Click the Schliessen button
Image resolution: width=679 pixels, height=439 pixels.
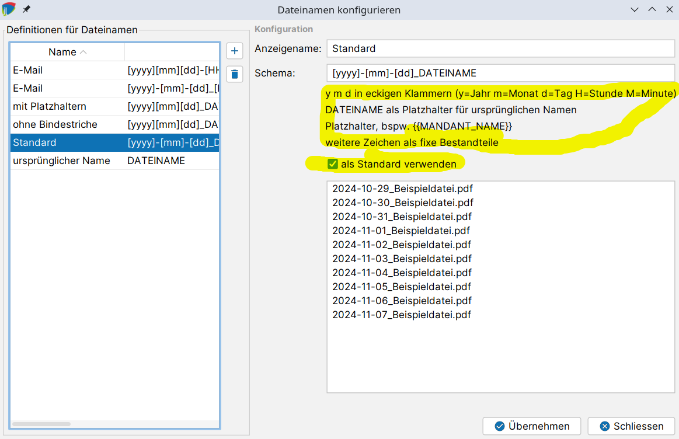[631, 426]
